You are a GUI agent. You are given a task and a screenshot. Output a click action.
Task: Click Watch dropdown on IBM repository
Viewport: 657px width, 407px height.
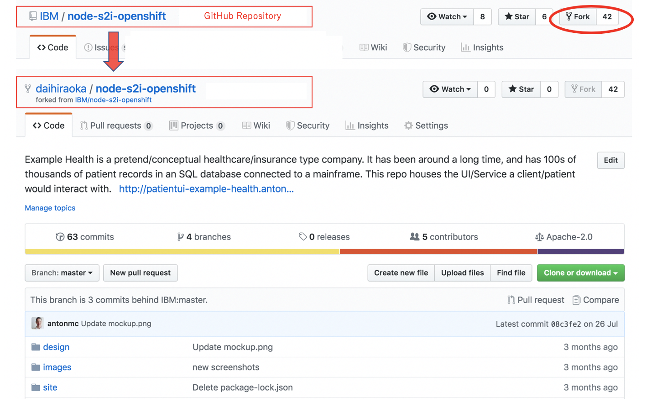point(447,17)
